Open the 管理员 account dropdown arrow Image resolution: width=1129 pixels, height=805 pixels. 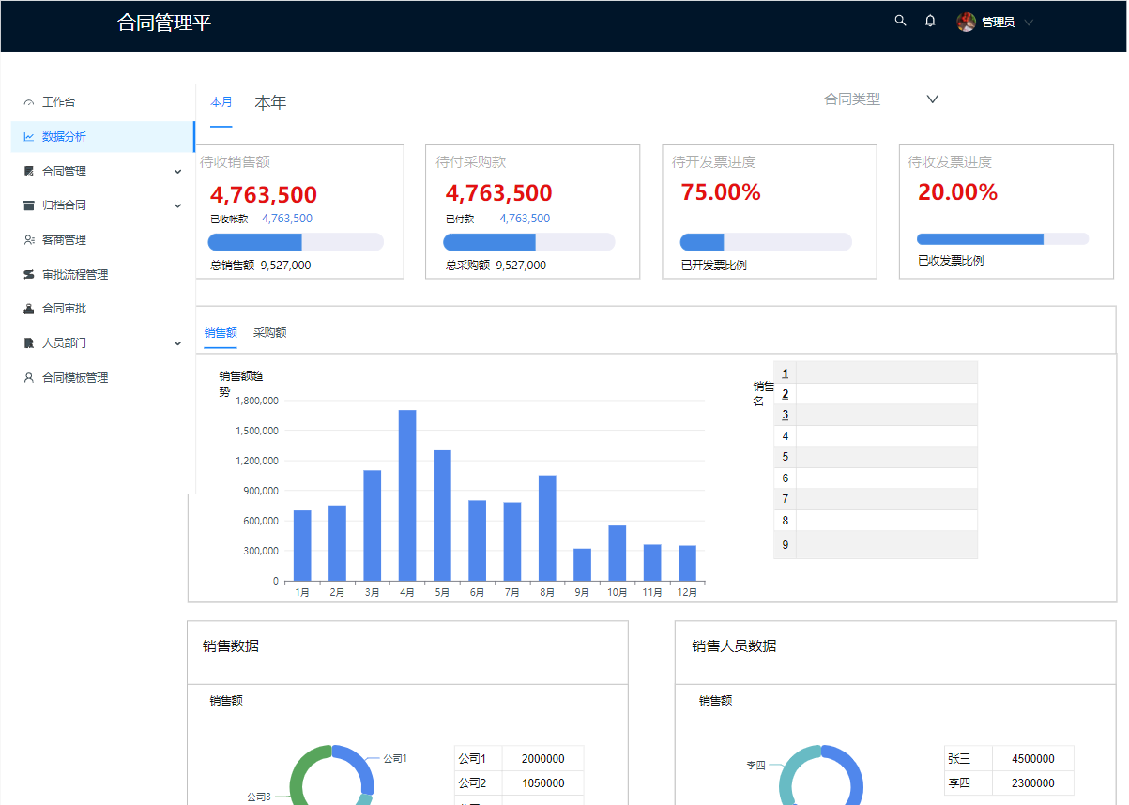pyautogui.click(x=1029, y=23)
